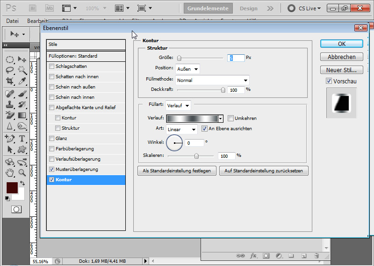Viewport: 374px width, 266px height.
Task: Open the Datei menu
Action: (13, 21)
